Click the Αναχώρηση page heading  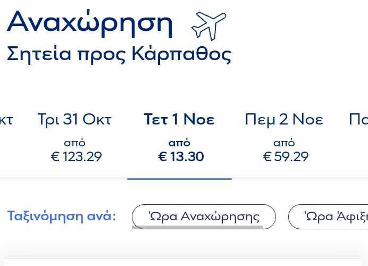(x=90, y=22)
